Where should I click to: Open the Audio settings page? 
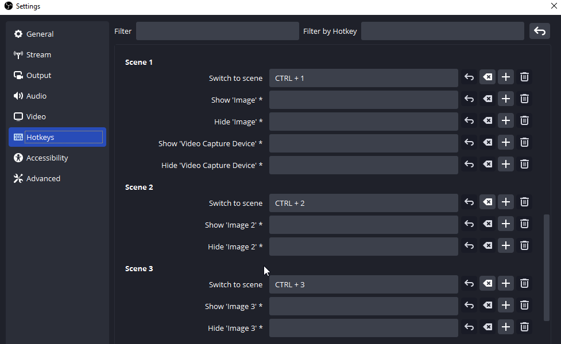[x=36, y=96]
